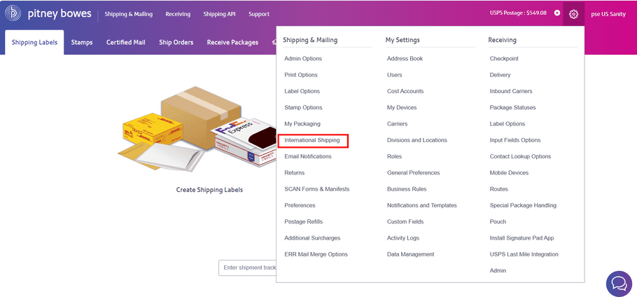Open Label Options under Receiving

tap(507, 123)
